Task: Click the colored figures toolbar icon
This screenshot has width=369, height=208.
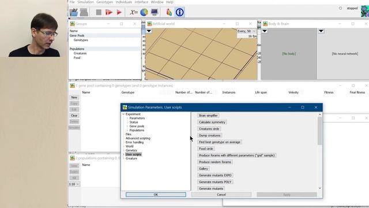Action: [169, 12]
